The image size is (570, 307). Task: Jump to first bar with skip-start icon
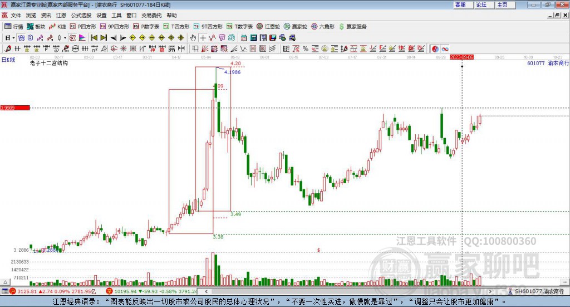[94, 38]
